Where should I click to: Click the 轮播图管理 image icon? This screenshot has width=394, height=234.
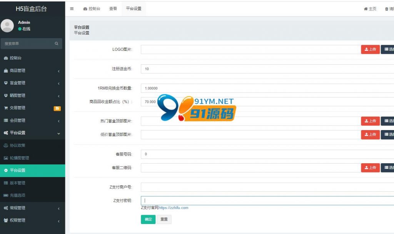tap(6, 158)
